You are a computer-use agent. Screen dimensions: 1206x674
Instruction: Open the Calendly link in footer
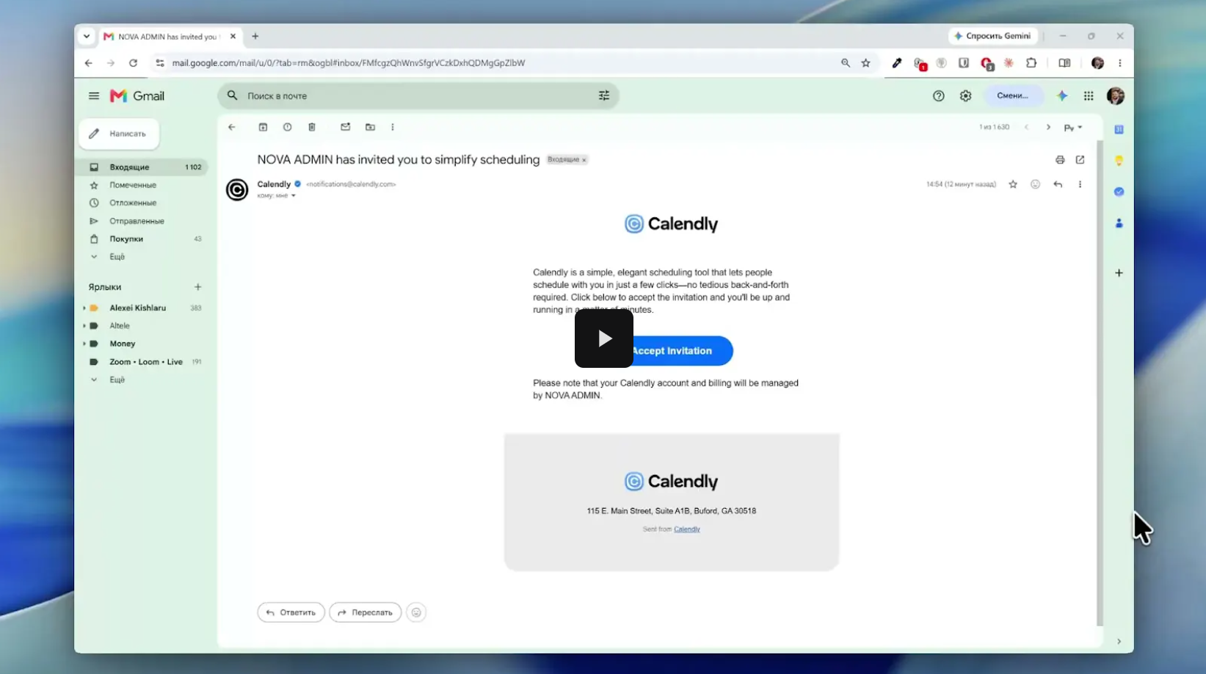pyautogui.click(x=687, y=529)
